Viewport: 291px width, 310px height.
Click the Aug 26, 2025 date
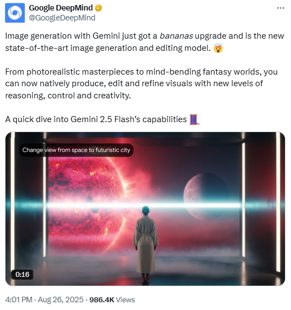pyautogui.click(x=61, y=300)
